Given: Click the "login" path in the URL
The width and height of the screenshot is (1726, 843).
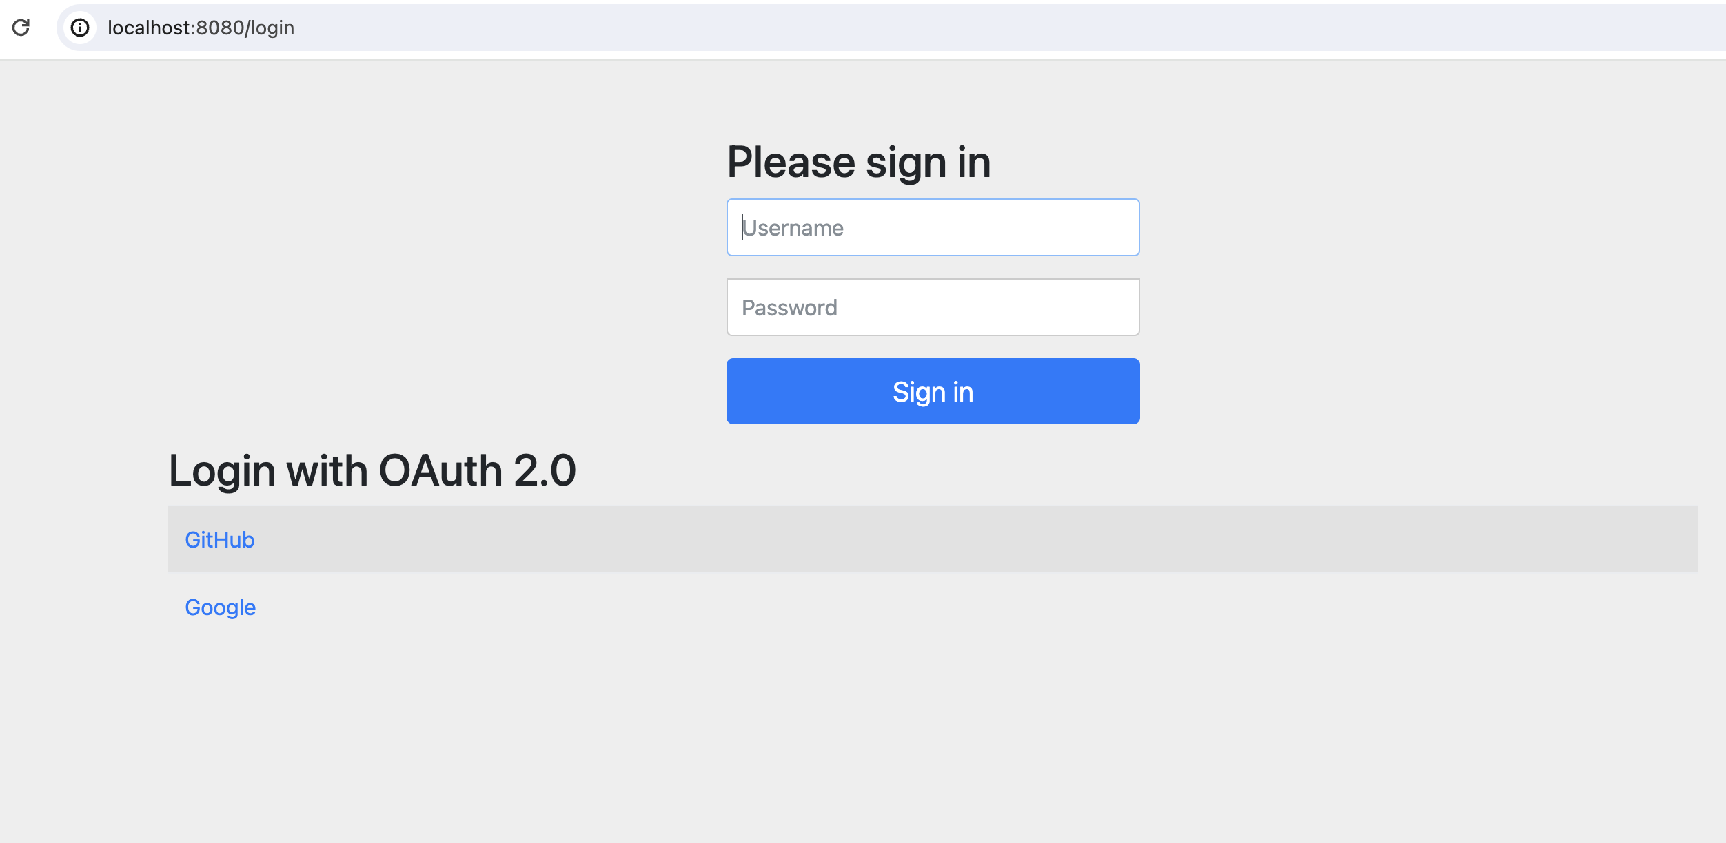Looking at the screenshot, I should pyautogui.click(x=272, y=28).
